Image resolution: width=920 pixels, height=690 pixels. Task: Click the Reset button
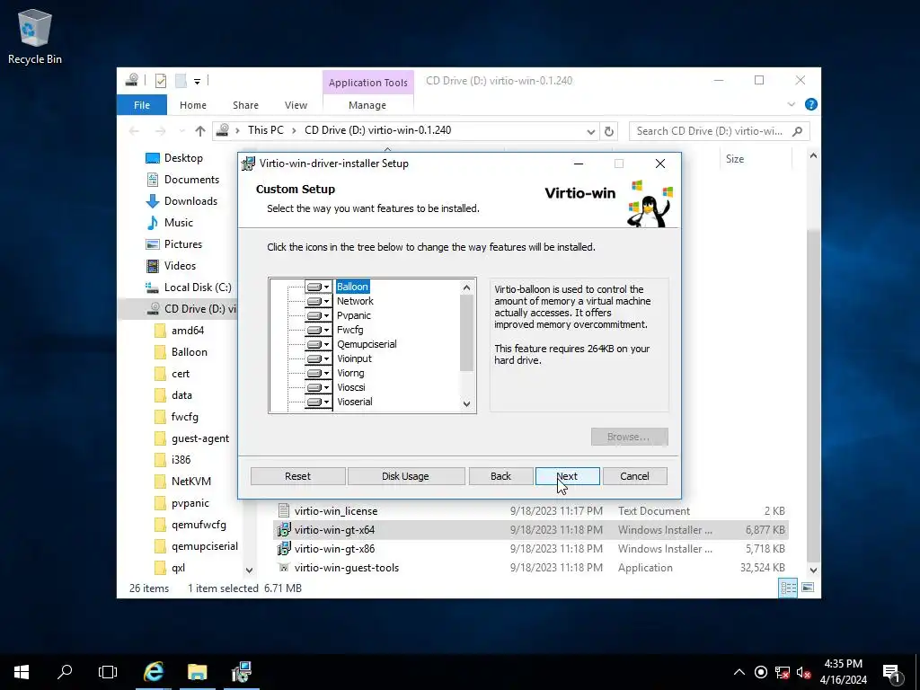[298, 476]
